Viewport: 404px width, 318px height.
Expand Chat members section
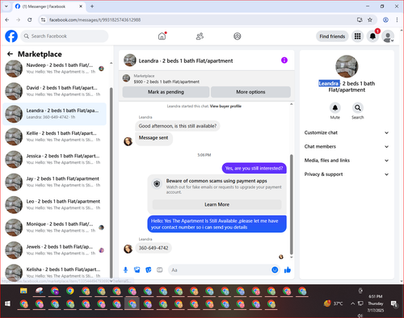pyautogui.click(x=347, y=147)
